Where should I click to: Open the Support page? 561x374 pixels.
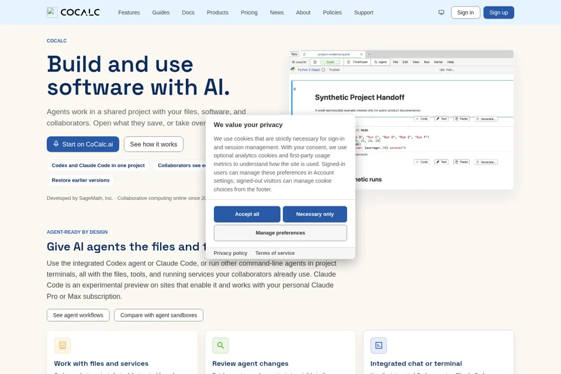[x=363, y=12]
